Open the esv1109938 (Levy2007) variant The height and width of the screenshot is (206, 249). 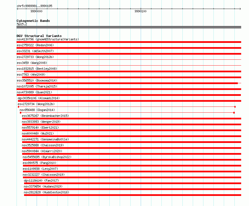pyautogui.click(x=40, y=169)
